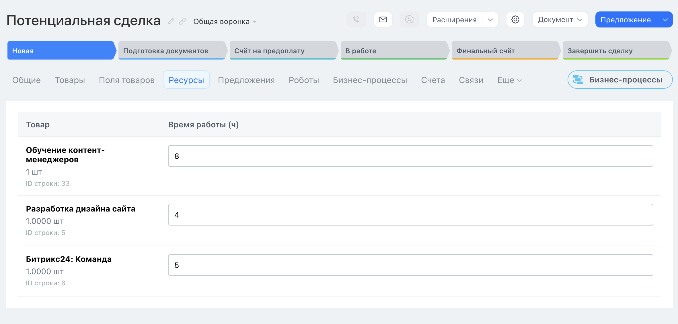Click the chat message icon button
The height and width of the screenshot is (324, 678).
(x=409, y=19)
